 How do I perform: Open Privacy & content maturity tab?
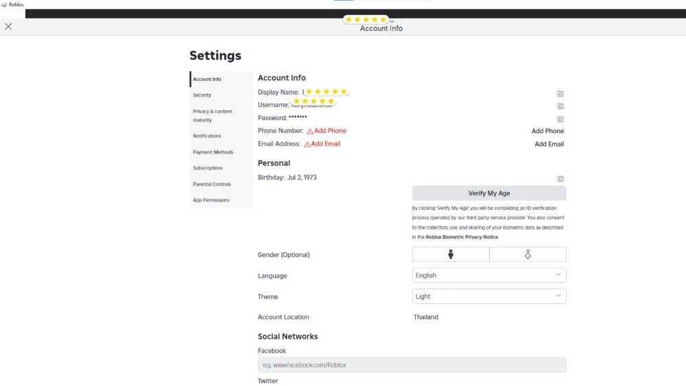tap(222, 115)
